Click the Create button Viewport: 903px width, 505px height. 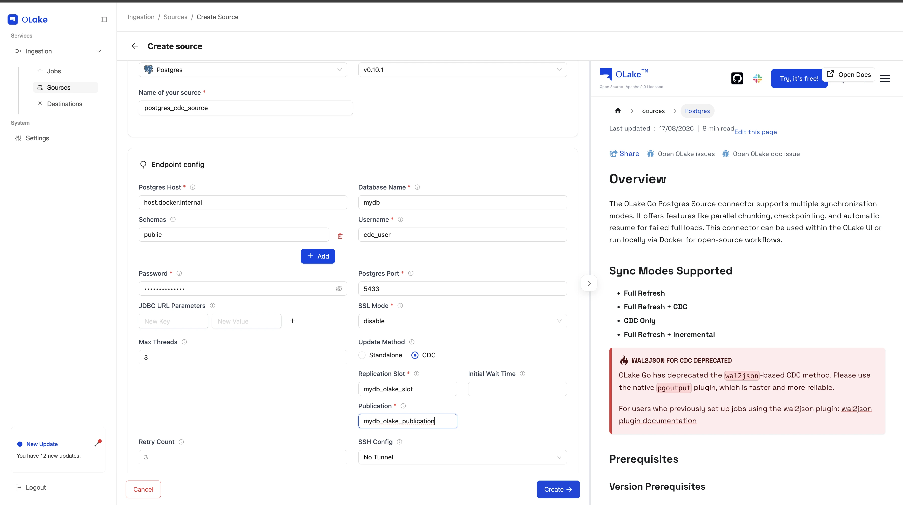pyautogui.click(x=558, y=489)
